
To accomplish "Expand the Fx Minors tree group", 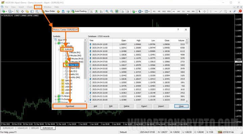I will tap(56, 96).
